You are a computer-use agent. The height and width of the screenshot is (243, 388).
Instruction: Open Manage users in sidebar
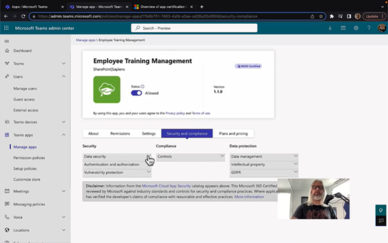pyautogui.click(x=25, y=88)
